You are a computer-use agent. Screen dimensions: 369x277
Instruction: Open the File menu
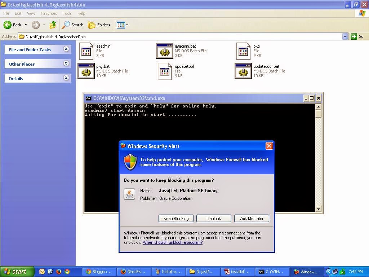(6, 13)
